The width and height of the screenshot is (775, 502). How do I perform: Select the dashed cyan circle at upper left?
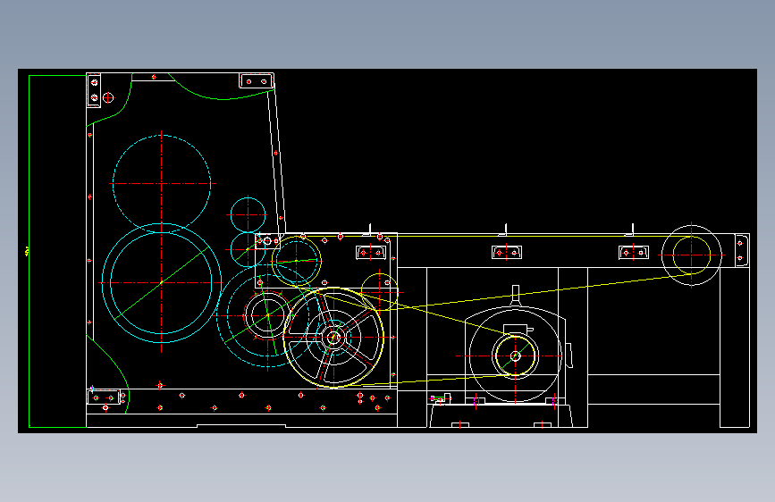pyautogui.click(x=162, y=183)
